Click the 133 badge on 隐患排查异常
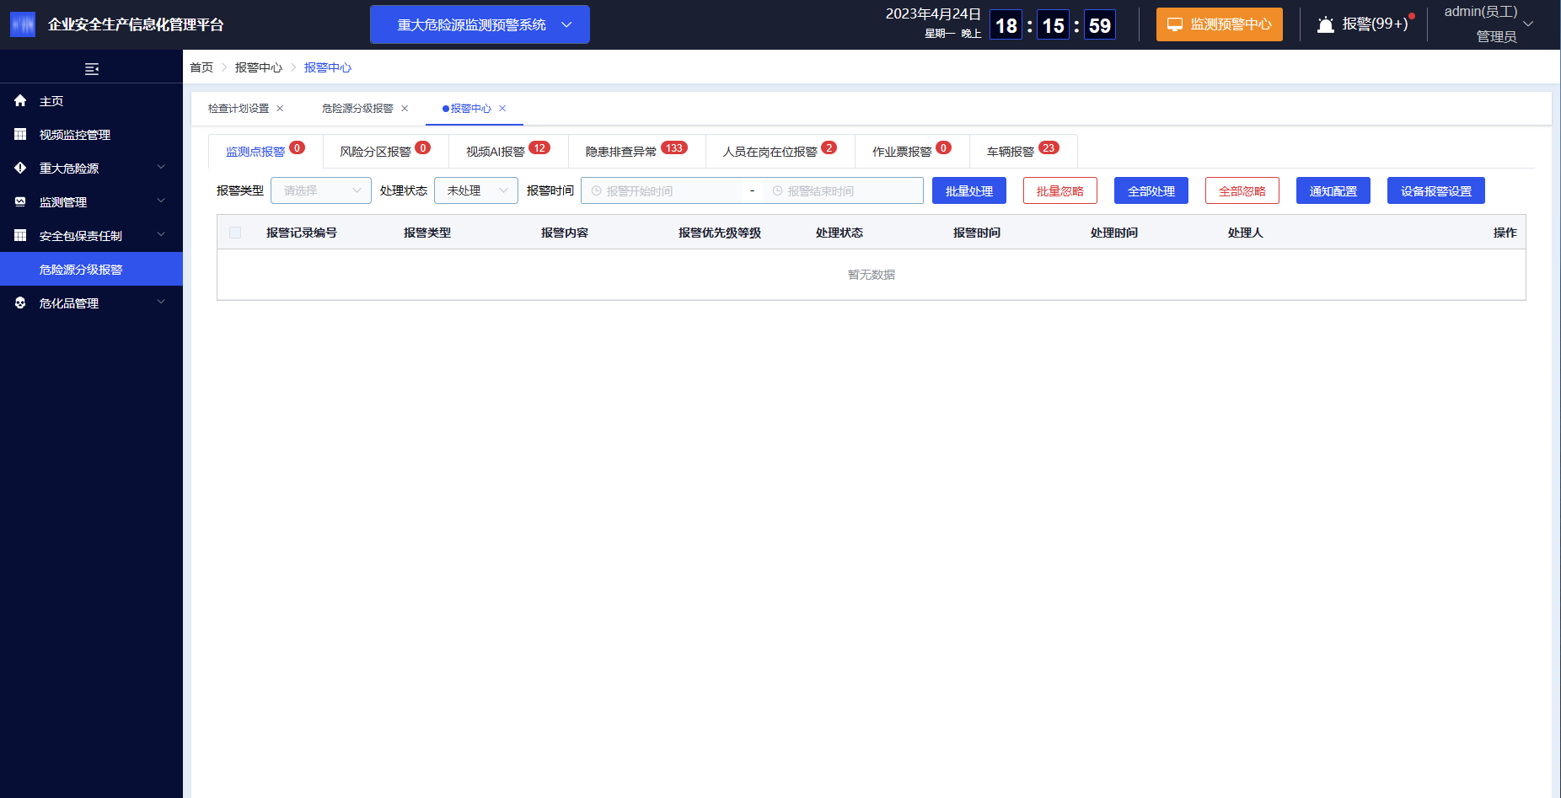1561x798 pixels. tap(674, 147)
